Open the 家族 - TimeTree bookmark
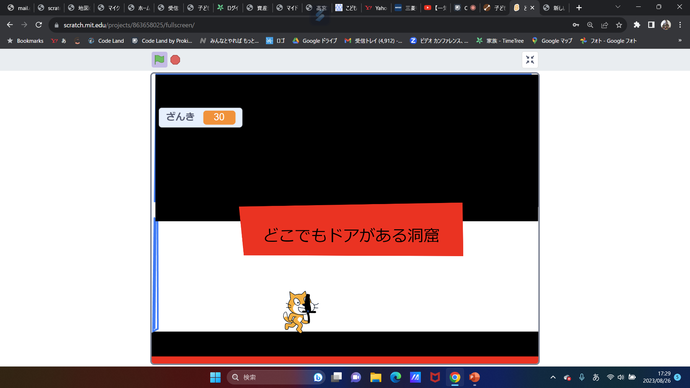 tap(500, 41)
